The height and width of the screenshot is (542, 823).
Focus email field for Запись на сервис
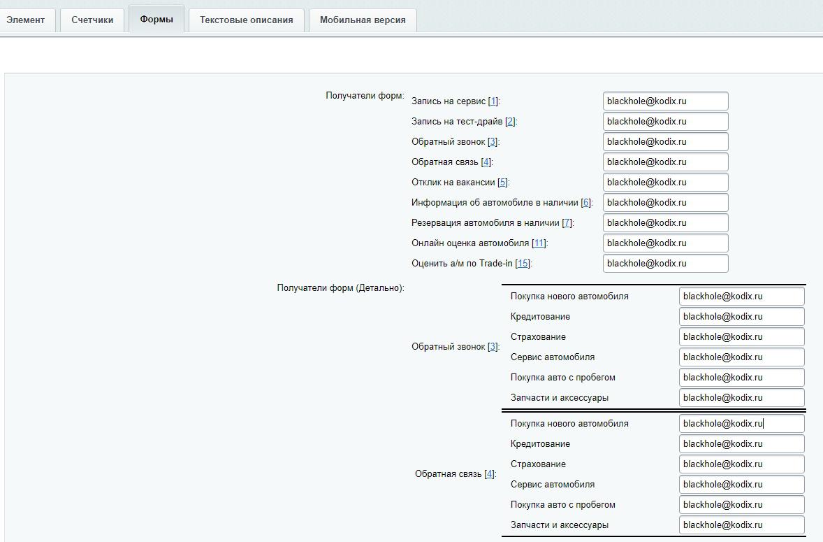(666, 101)
